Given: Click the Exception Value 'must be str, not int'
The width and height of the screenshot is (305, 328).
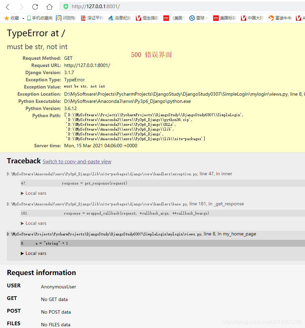Looking at the screenshot, I should point(84,86).
